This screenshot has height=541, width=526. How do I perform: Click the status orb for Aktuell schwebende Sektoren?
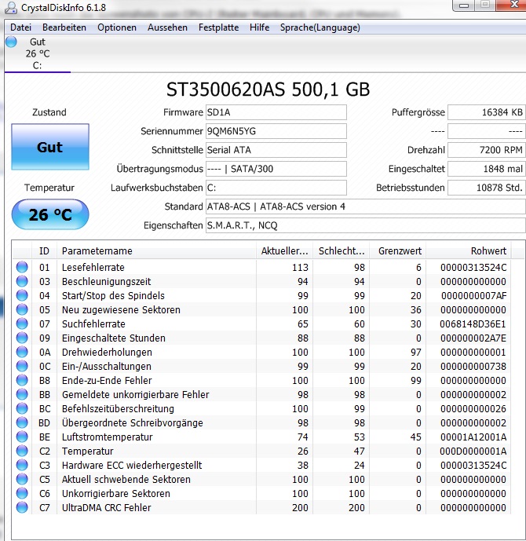[x=22, y=479]
